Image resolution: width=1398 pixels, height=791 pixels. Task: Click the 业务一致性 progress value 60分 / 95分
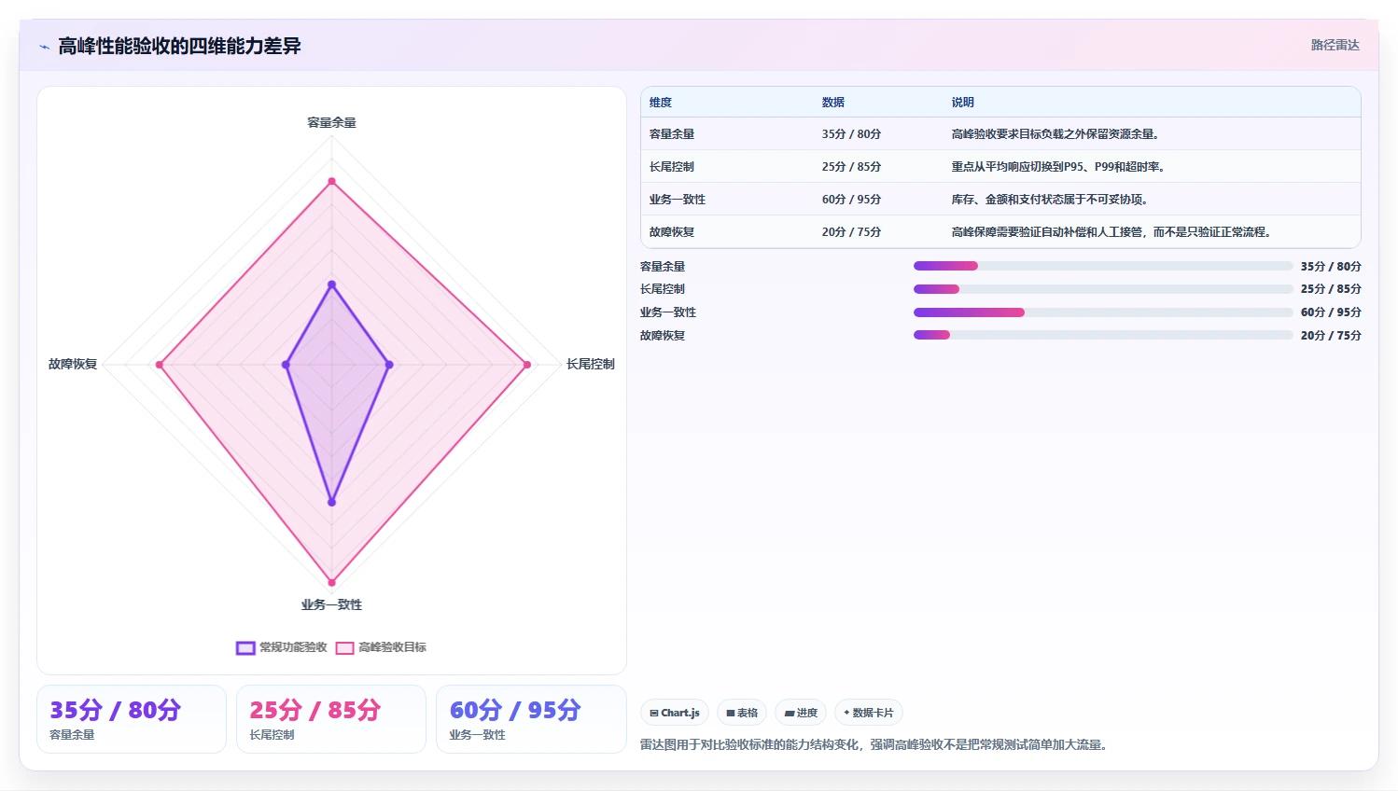1331,312
